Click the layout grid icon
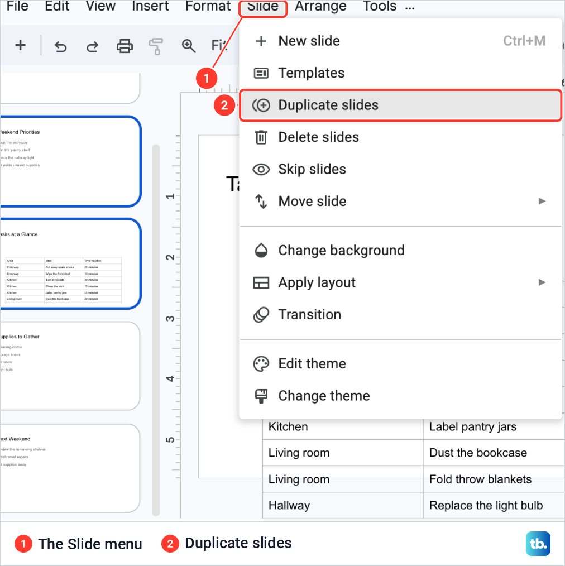This screenshot has height=566, width=565. (x=261, y=282)
